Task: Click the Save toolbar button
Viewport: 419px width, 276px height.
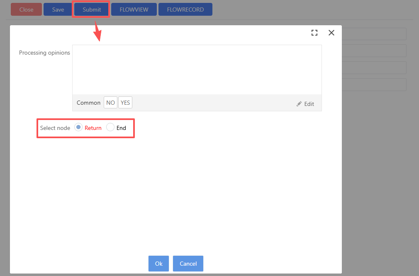Action: tap(58, 10)
